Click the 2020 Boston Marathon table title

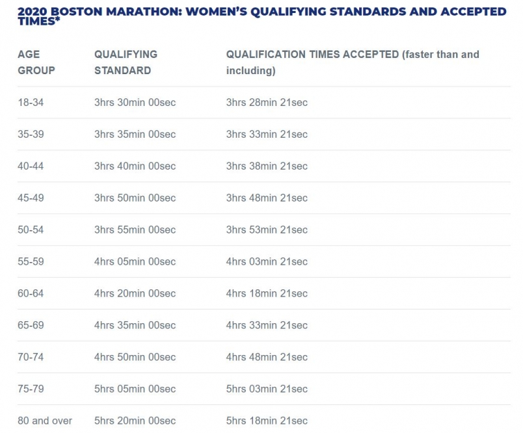click(x=261, y=16)
